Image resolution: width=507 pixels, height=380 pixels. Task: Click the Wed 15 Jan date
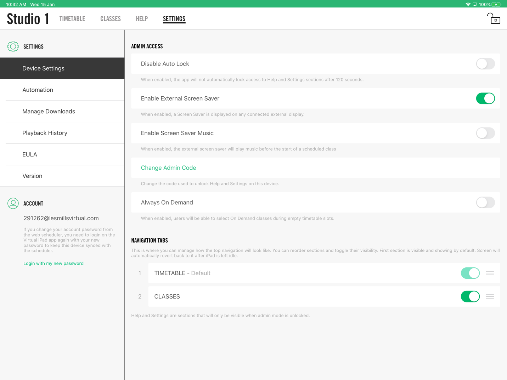tap(43, 4)
